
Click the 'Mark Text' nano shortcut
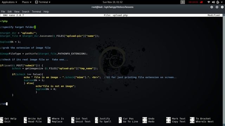click(176, 119)
